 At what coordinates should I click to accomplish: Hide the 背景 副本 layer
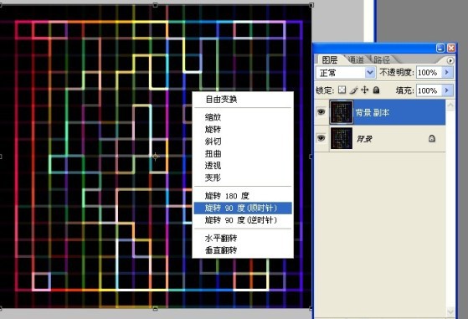point(321,112)
